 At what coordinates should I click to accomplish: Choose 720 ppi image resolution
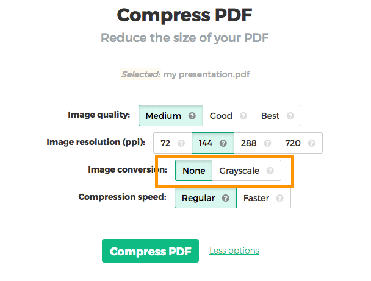tap(294, 144)
